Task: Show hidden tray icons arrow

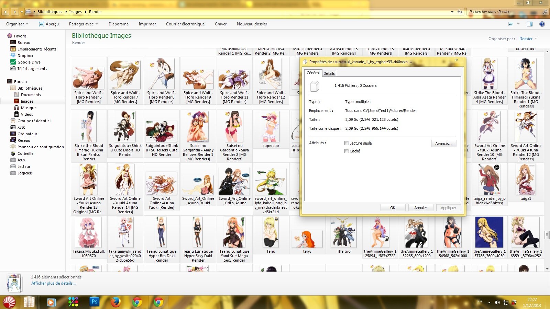Action: coord(489,302)
